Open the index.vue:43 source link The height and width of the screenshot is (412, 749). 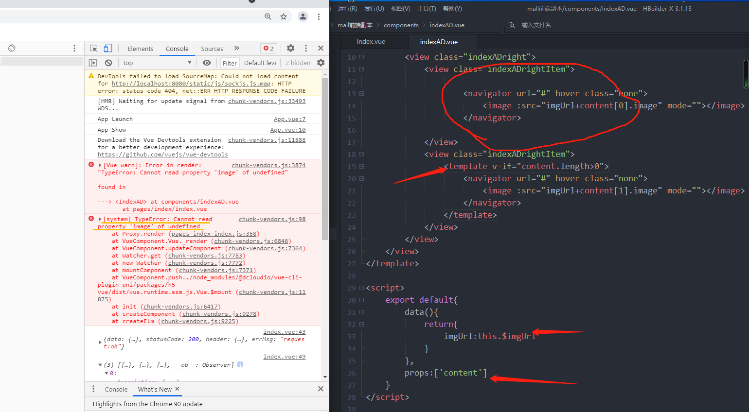click(285, 332)
